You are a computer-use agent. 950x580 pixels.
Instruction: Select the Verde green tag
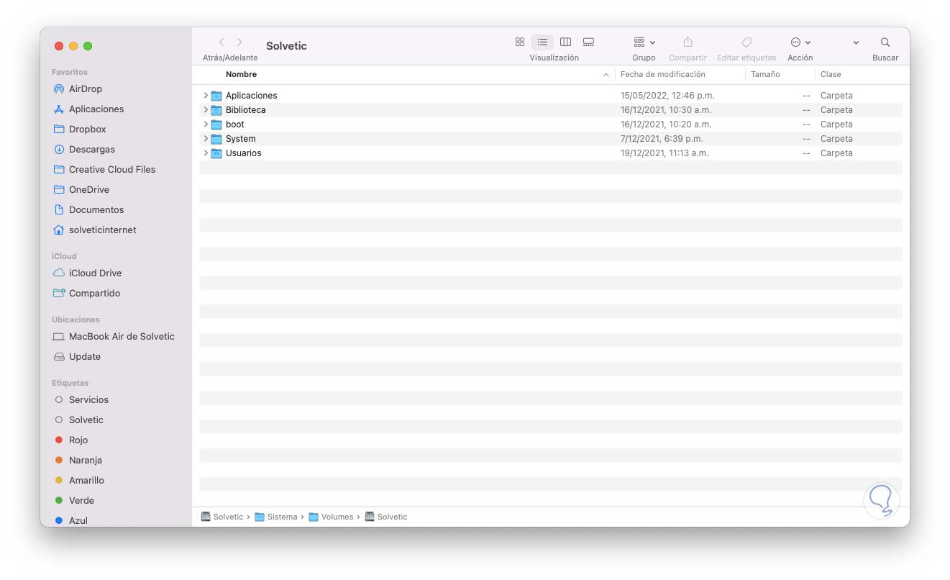[74, 501]
